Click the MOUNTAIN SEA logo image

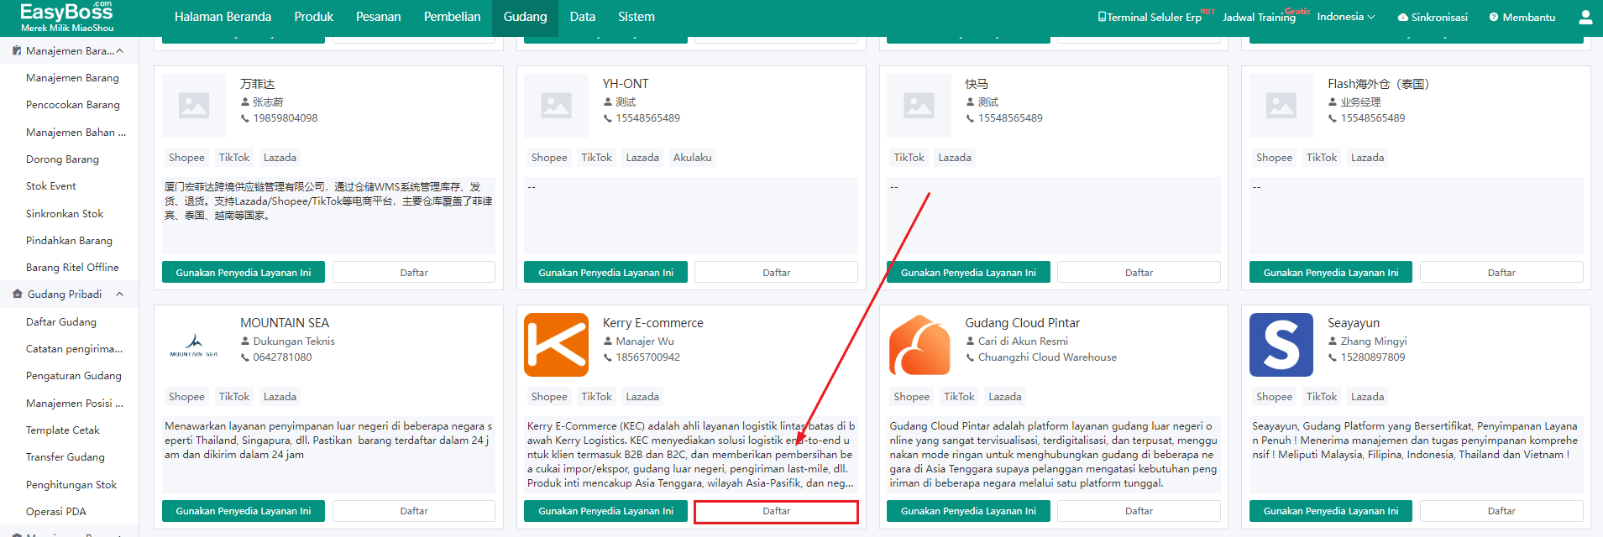coord(194,345)
